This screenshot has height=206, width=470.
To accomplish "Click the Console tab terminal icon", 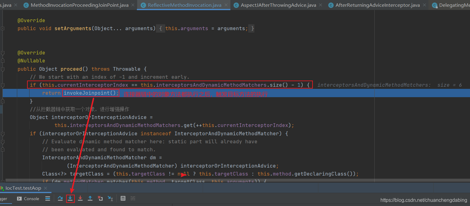I will [x=19, y=199].
